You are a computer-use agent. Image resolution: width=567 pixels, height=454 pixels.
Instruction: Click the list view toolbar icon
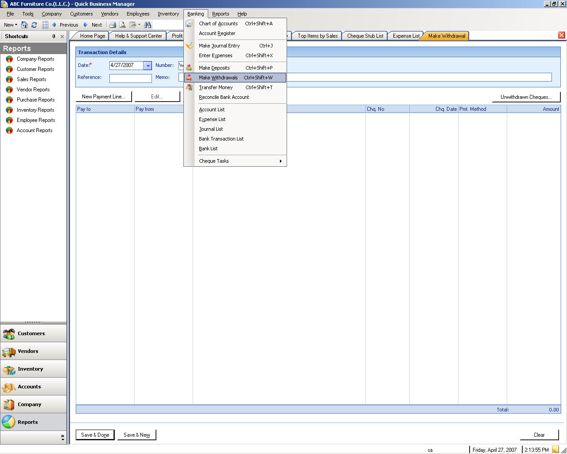(x=45, y=25)
